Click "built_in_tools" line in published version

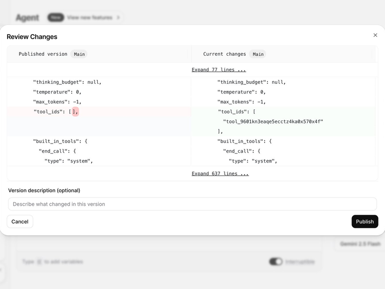pos(60,141)
